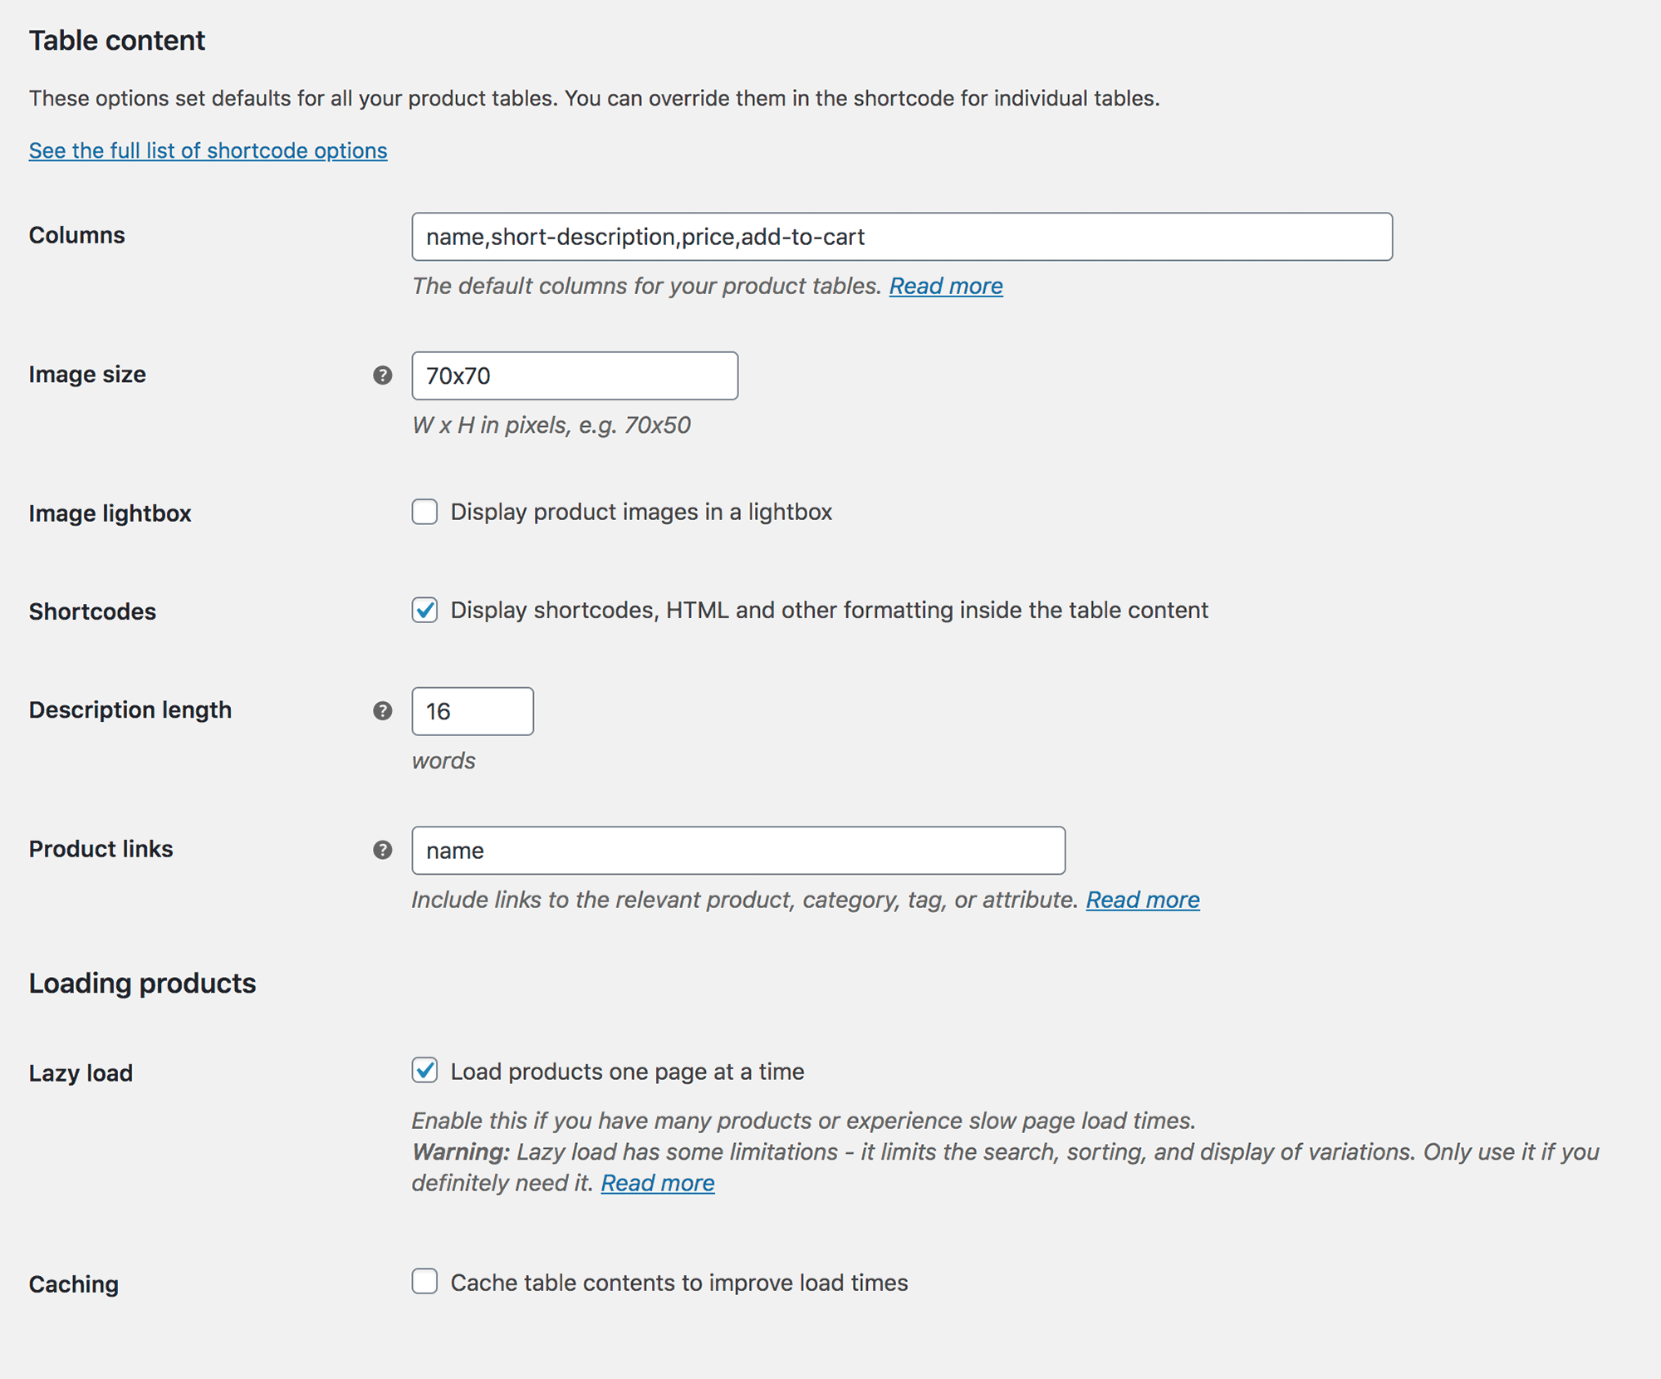The image size is (1661, 1379).
Task: Enable the Image lightbox checkbox
Action: (x=424, y=512)
